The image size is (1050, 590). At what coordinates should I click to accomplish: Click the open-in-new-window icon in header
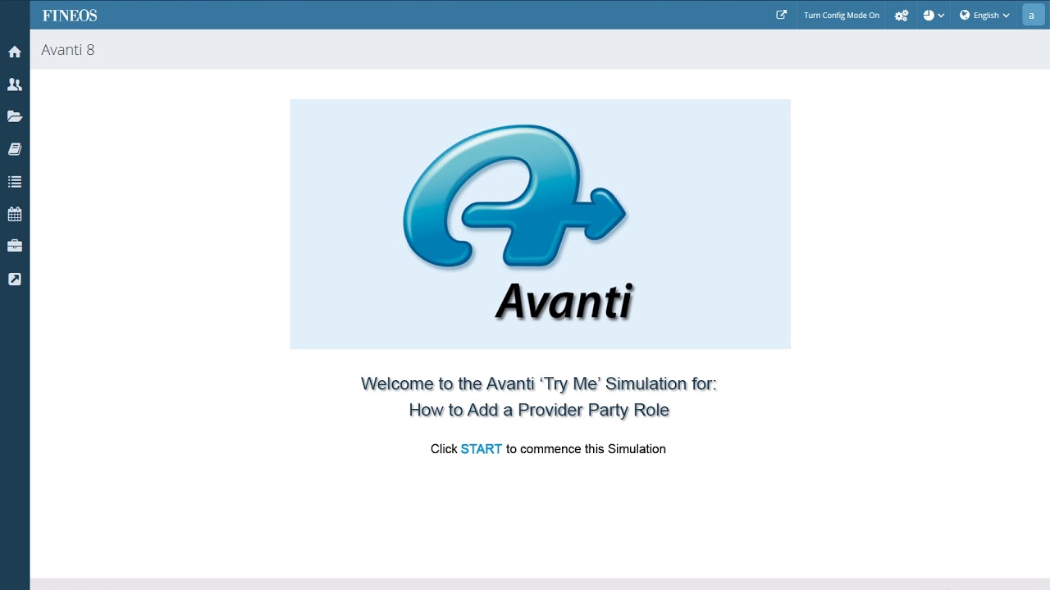click(x=782, y=15)
